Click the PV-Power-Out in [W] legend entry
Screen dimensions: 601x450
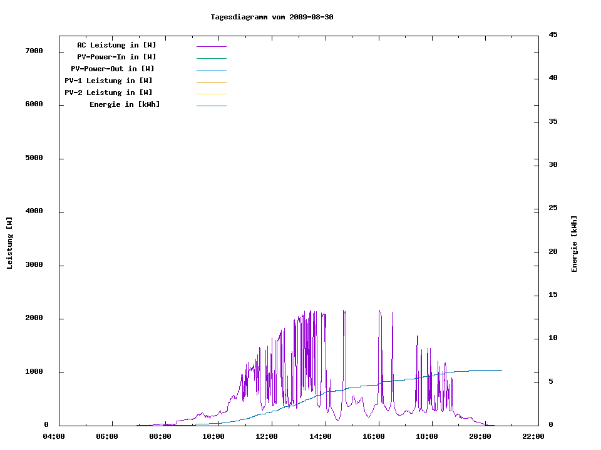[x=113, y=69]
